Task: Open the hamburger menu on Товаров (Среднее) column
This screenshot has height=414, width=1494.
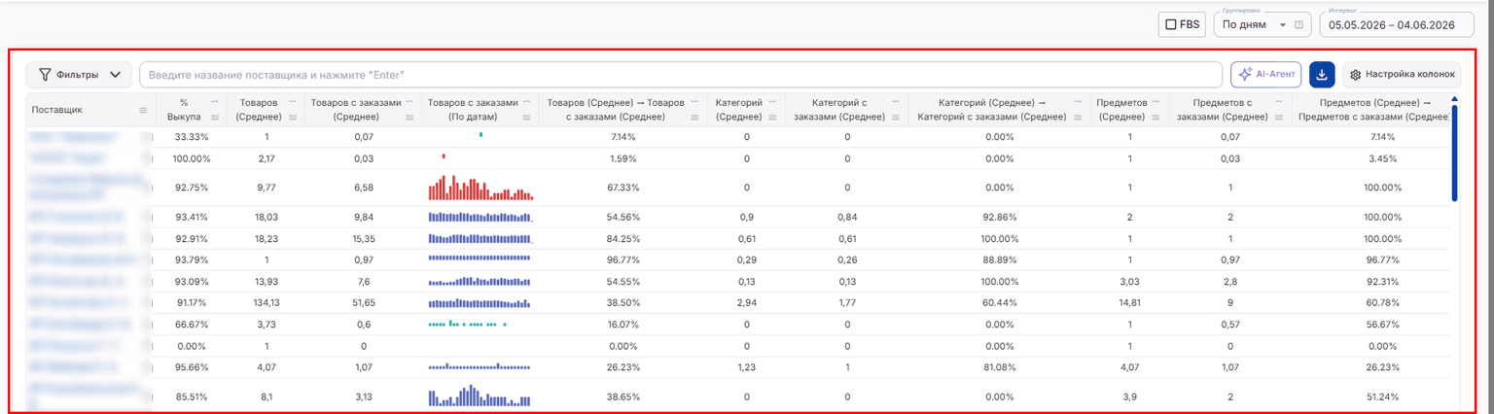Action: point(293,118)
